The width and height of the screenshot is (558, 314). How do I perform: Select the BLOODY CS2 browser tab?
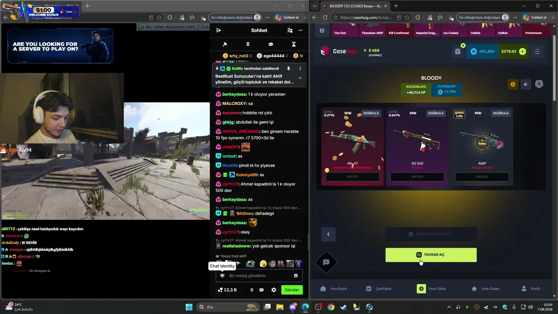pos(354,6)
